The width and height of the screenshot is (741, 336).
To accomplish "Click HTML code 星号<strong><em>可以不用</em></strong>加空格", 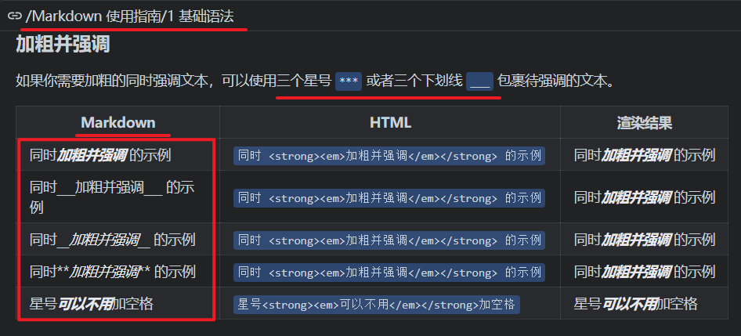I will point(377,305).
